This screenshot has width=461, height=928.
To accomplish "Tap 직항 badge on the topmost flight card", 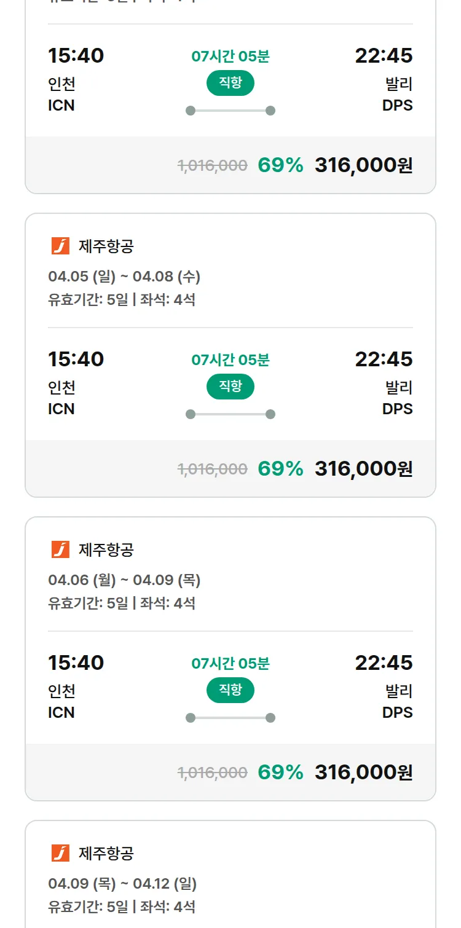I will coord(230,83).
